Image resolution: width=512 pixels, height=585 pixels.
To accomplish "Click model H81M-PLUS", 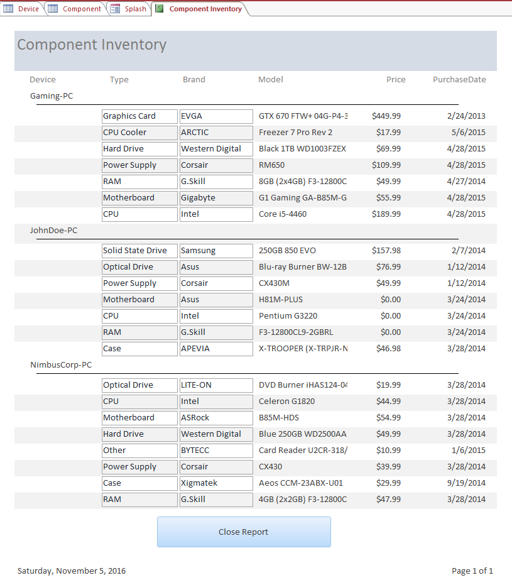I will tap(281, 300).
